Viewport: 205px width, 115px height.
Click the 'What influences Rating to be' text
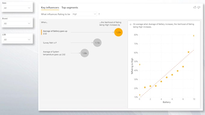click(55, 14)
